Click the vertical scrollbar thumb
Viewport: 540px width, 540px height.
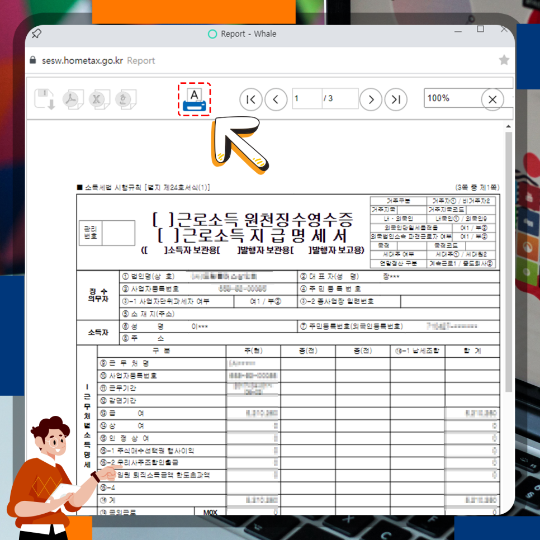tap(508, 262)
